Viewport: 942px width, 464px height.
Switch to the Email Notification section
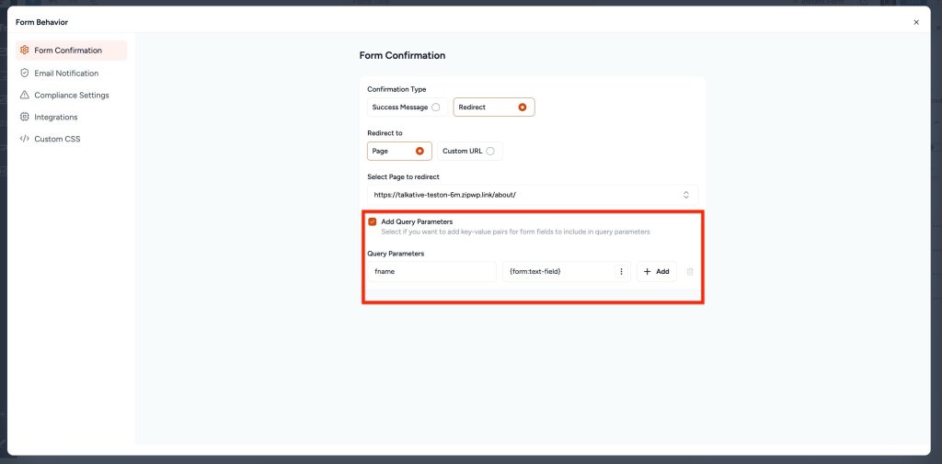pyautogui.click(x=66, y=73)
